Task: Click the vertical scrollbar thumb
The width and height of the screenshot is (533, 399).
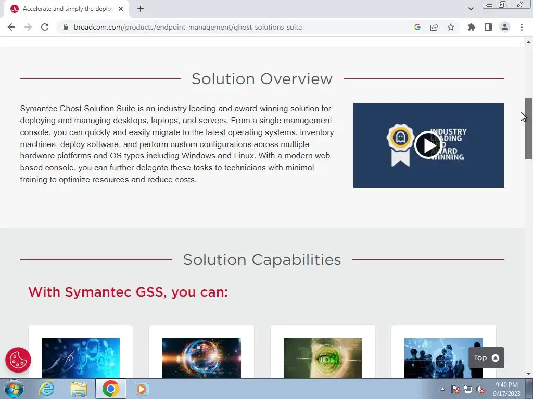Action: pyautogui.click(x=529, y=128)
